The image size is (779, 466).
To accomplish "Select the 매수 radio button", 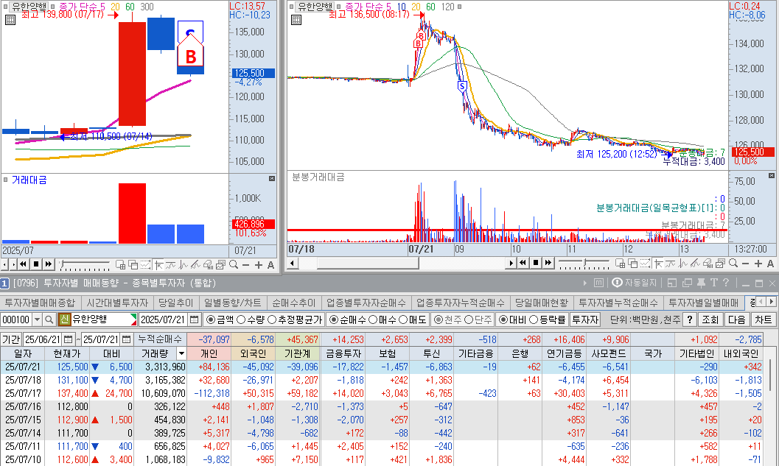I will pos(373,320).
